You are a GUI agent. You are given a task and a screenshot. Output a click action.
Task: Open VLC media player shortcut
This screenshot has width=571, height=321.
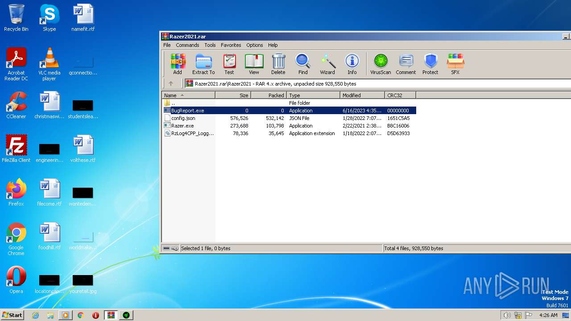(49, 65)
